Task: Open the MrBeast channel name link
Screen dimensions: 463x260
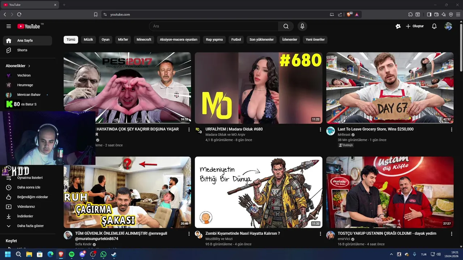Action: click(344, 135)
